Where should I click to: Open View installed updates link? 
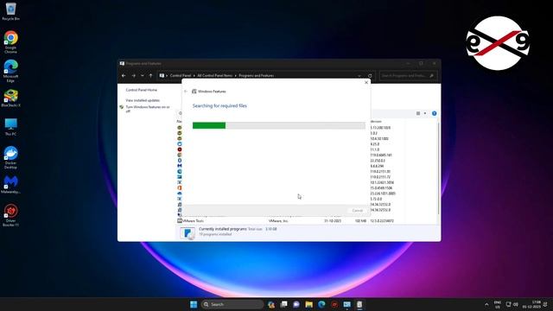pyautogui.click(x=143, y=100)
